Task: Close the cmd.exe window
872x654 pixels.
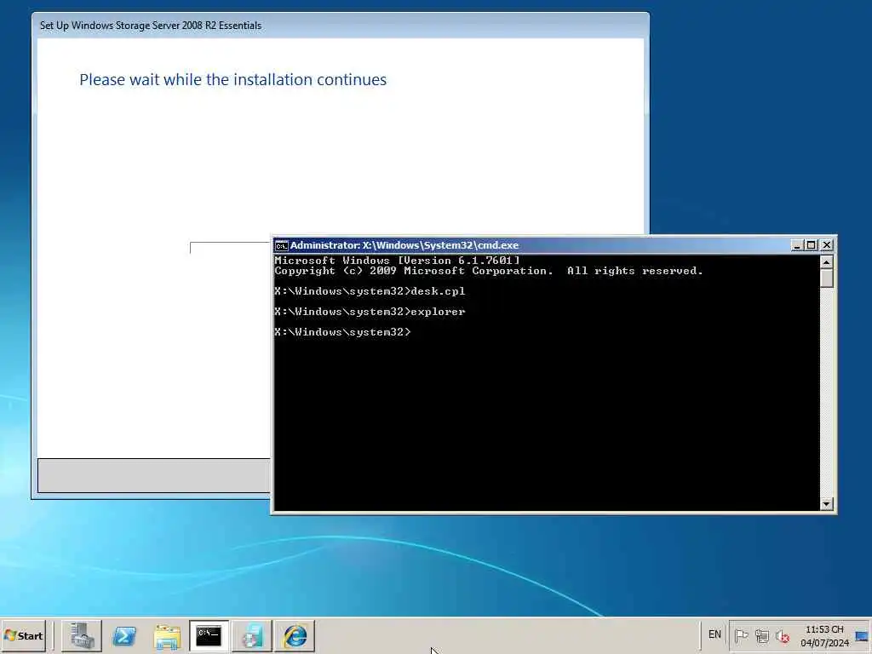Action: click(827, 245)
